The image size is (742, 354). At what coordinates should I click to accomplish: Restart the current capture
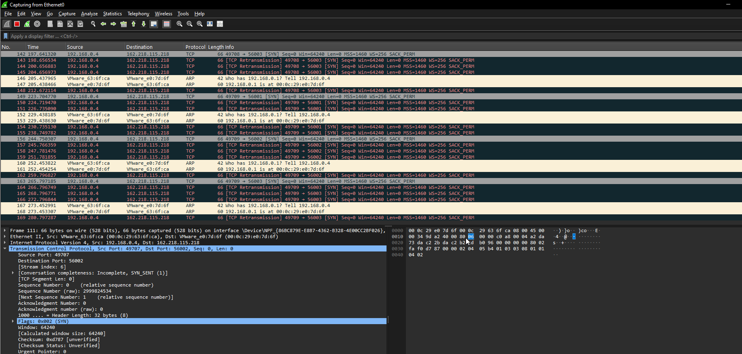click(27, 24)
